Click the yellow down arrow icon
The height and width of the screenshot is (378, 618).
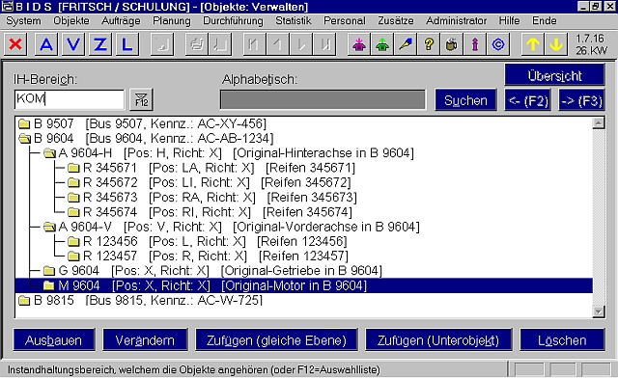click(x=556, y=44)
